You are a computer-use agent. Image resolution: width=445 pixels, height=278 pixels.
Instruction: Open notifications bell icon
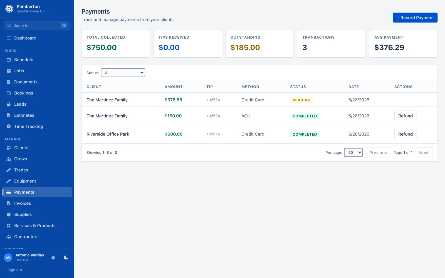point(53,258)
